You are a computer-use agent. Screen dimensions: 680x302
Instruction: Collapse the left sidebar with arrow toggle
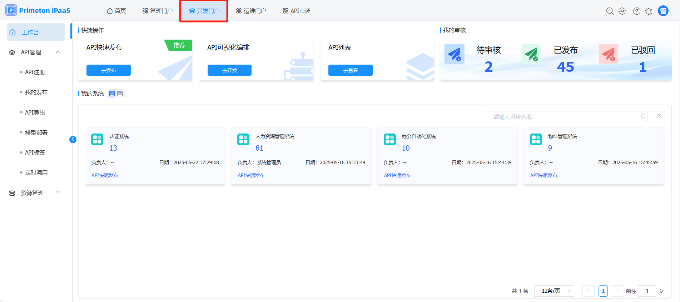(x=73, y=140)
